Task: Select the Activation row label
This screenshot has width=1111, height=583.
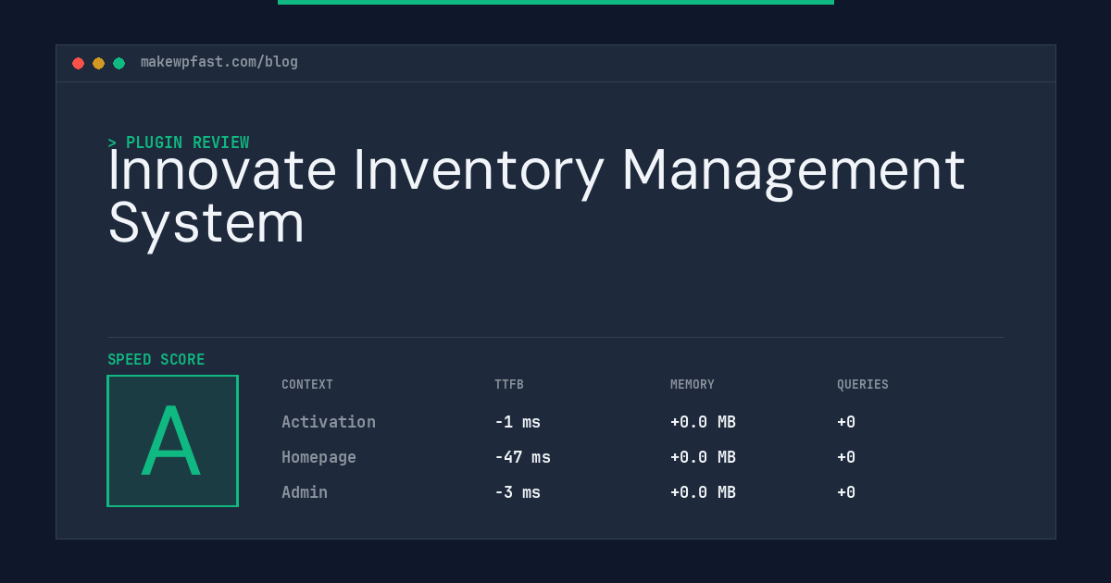Action: tap(329, 422)
